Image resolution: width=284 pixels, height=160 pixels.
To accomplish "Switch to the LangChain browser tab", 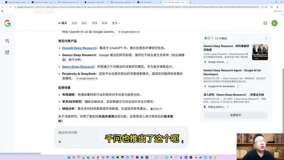I will click(x=17, y=2).
